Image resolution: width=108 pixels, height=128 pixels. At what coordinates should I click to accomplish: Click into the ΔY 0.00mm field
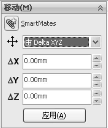pyautogui.click(x=57, y=81)
